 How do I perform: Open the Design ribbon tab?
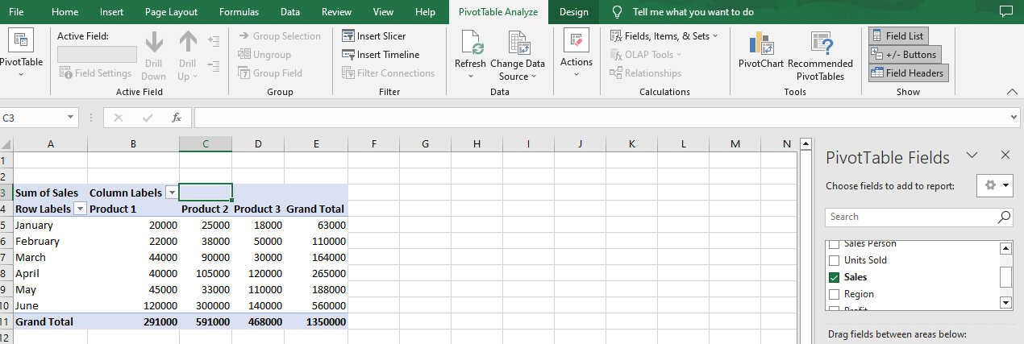tap(573, 12)
